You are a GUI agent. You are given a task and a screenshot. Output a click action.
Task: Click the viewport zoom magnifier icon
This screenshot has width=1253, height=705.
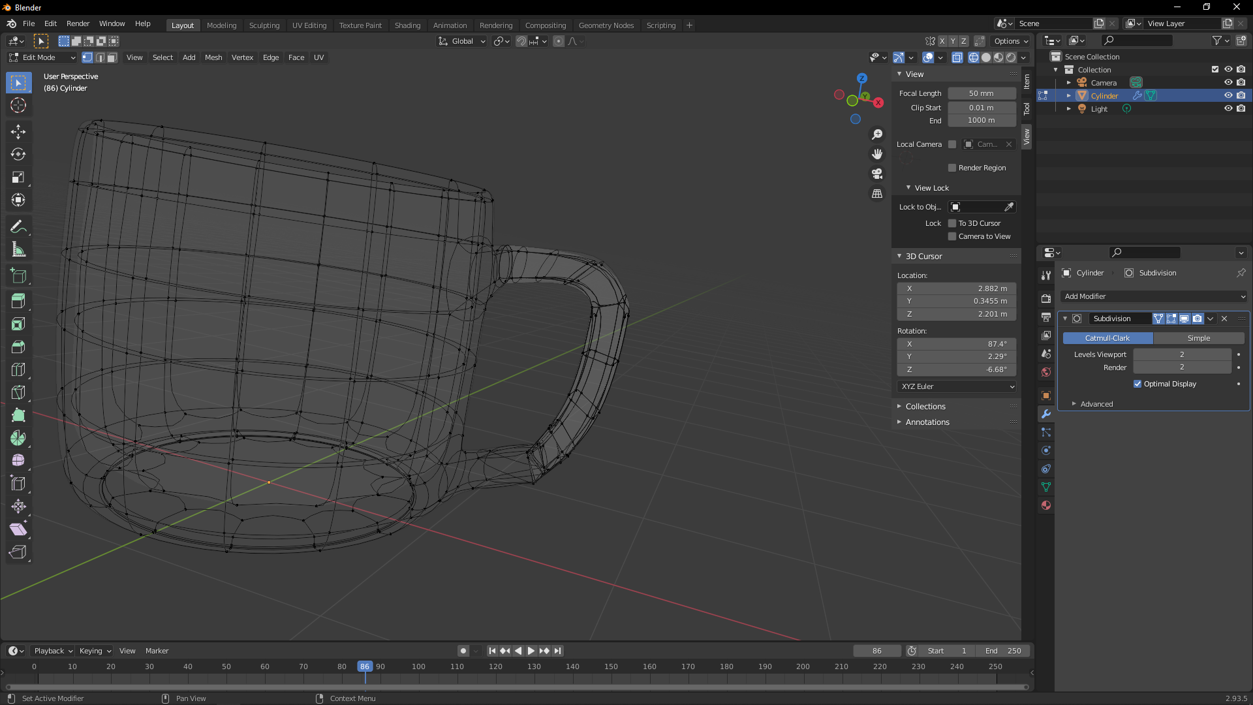[x=877, y=134]
